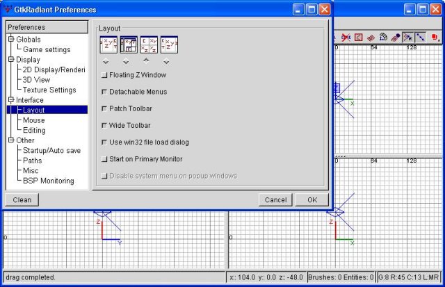
Task: Select the Interface category label
Action: coord(30,100)
